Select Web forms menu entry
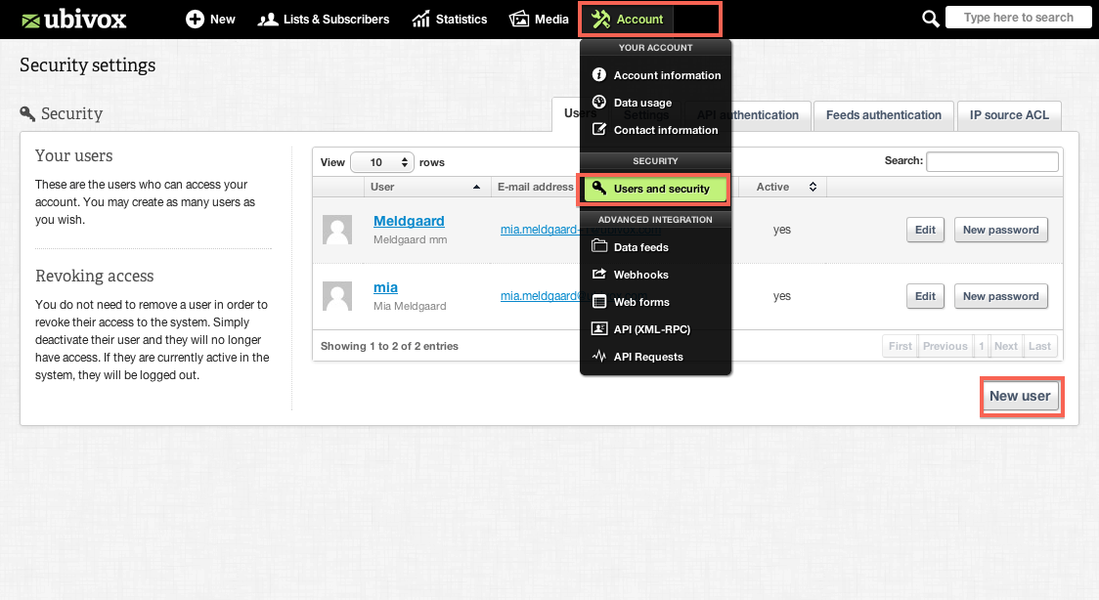 click(655, 302)
